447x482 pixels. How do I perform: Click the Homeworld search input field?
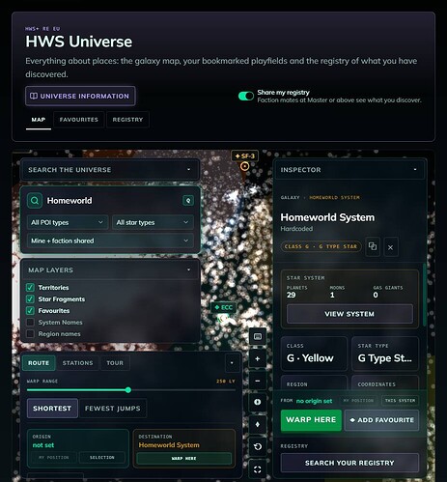pos(113,201)
